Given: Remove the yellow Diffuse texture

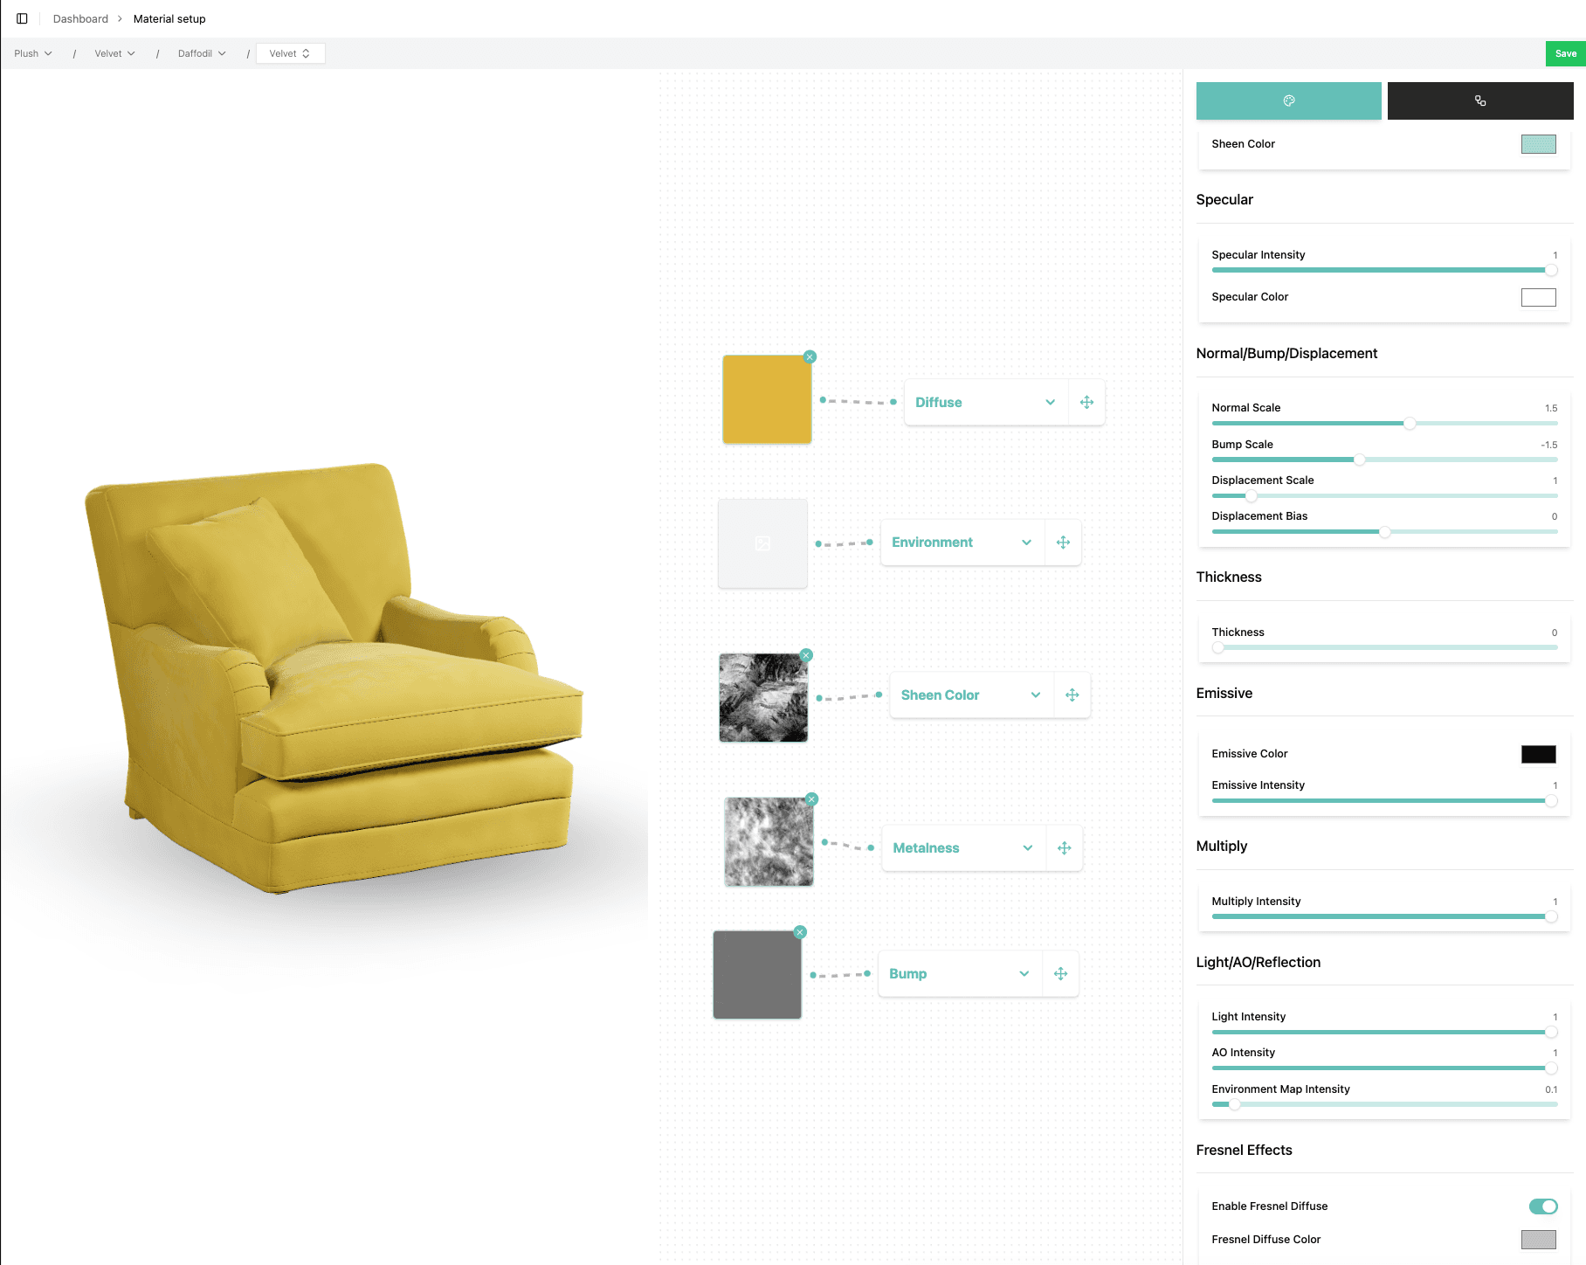Looking at the screenshot, I should pyautogui.click(x=810, y=357).
